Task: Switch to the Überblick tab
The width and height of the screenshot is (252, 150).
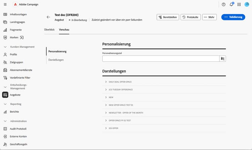Action: [49, 30]
